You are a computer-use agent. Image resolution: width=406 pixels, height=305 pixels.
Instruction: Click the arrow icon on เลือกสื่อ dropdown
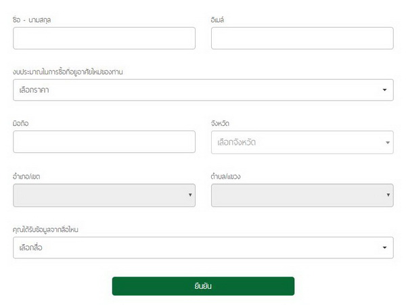[x=384, y=248]
